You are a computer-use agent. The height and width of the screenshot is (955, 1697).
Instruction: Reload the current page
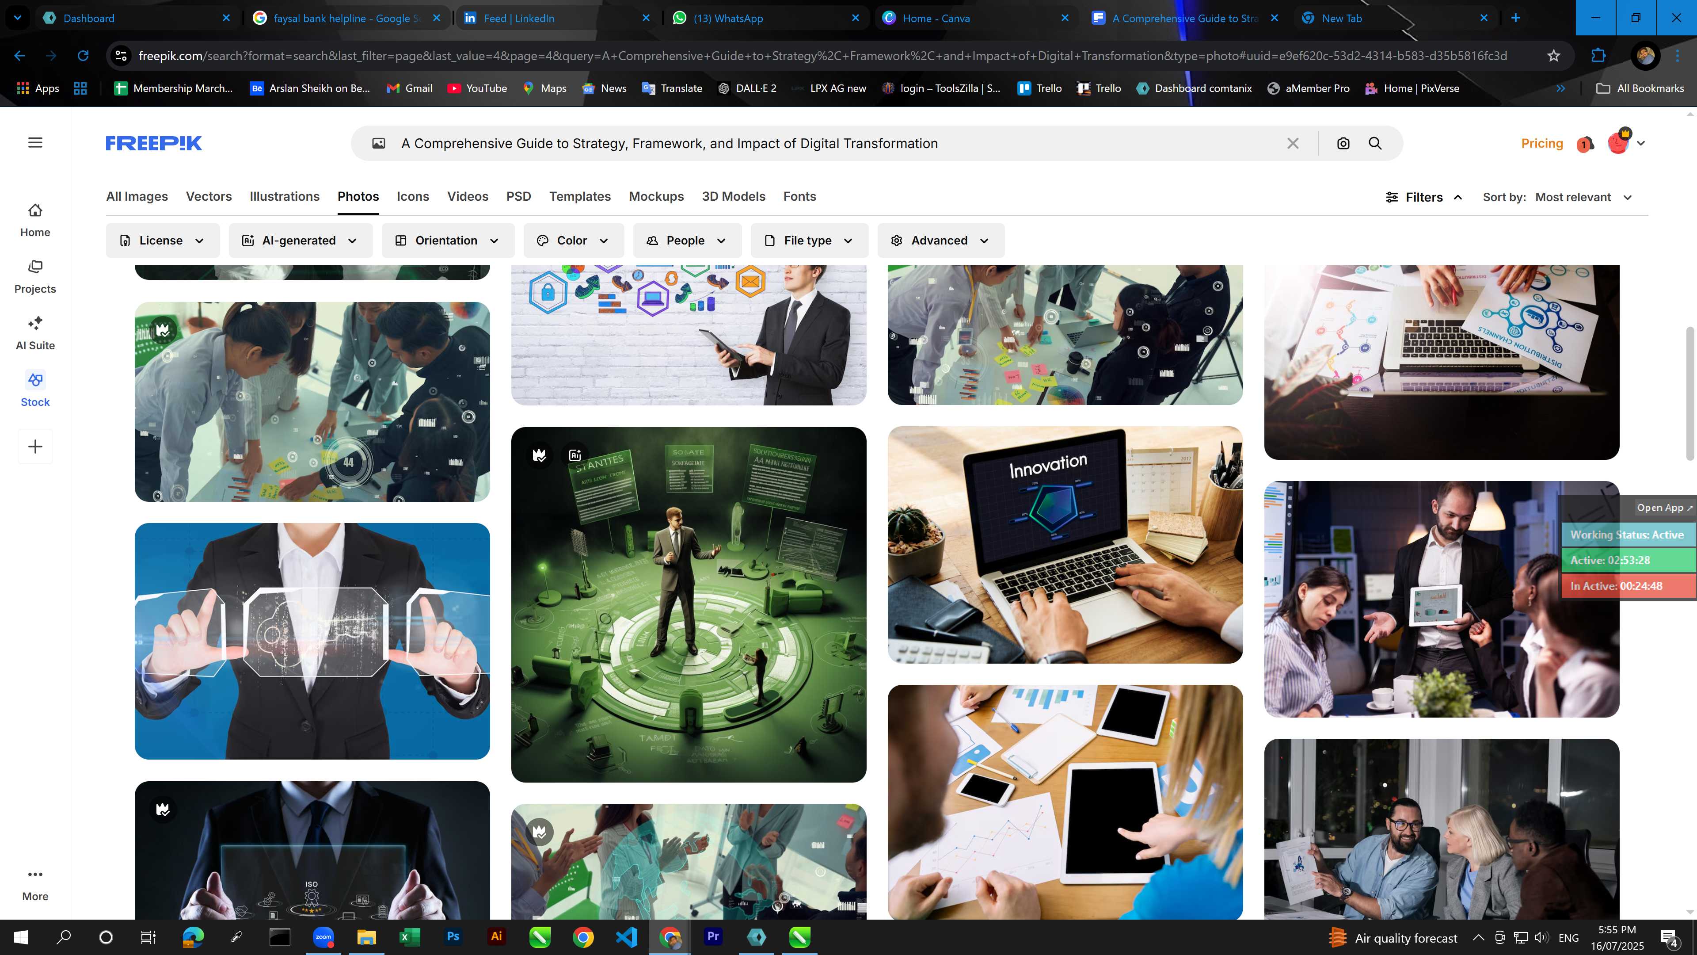[83, 56]
